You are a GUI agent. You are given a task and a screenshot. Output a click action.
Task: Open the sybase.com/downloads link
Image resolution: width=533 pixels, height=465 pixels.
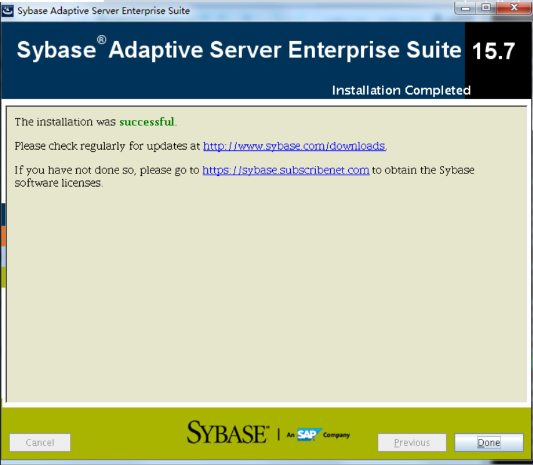click(294, 146)
